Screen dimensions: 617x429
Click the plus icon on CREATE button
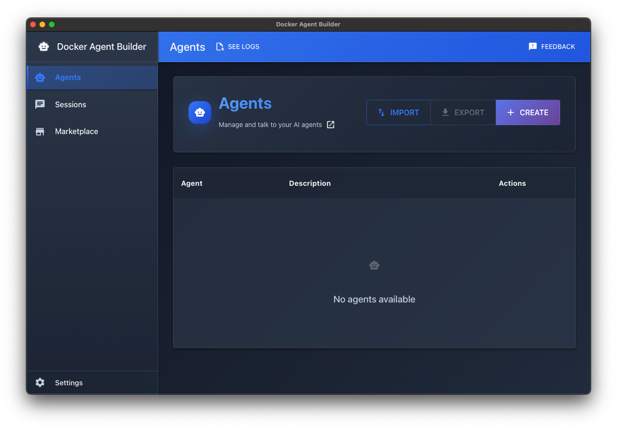tap(511, 112)
